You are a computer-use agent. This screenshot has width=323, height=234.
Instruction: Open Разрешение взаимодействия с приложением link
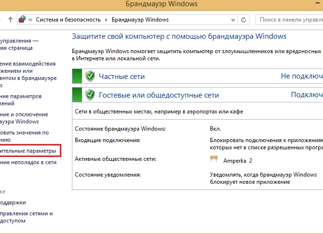28,75
